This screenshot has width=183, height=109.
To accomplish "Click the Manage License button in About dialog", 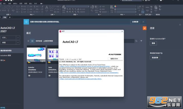I will (115, 59).
